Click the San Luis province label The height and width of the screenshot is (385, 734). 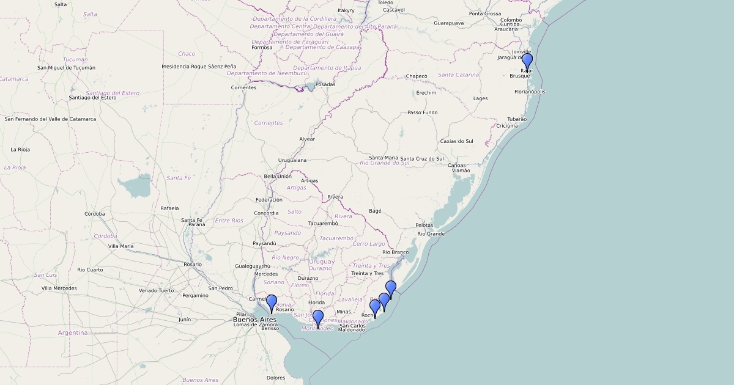click(x=45, y=275)
